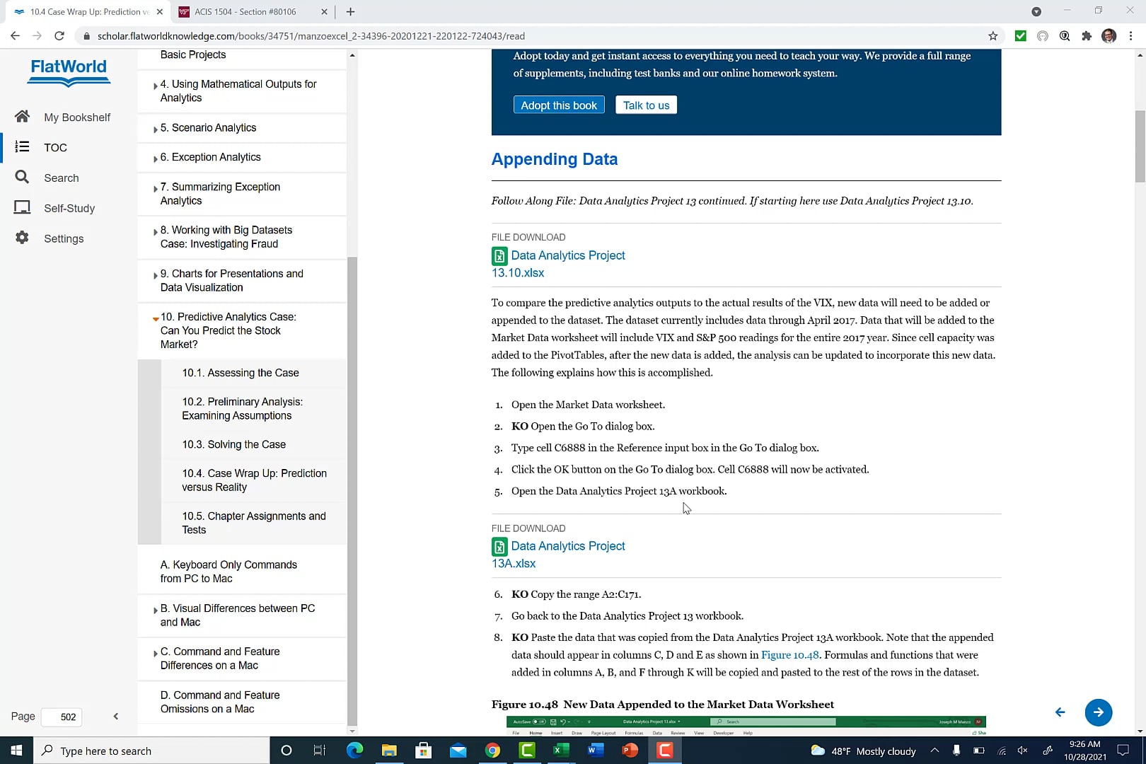
Task: Click the page number 502 input field
Action: [62, 717]
